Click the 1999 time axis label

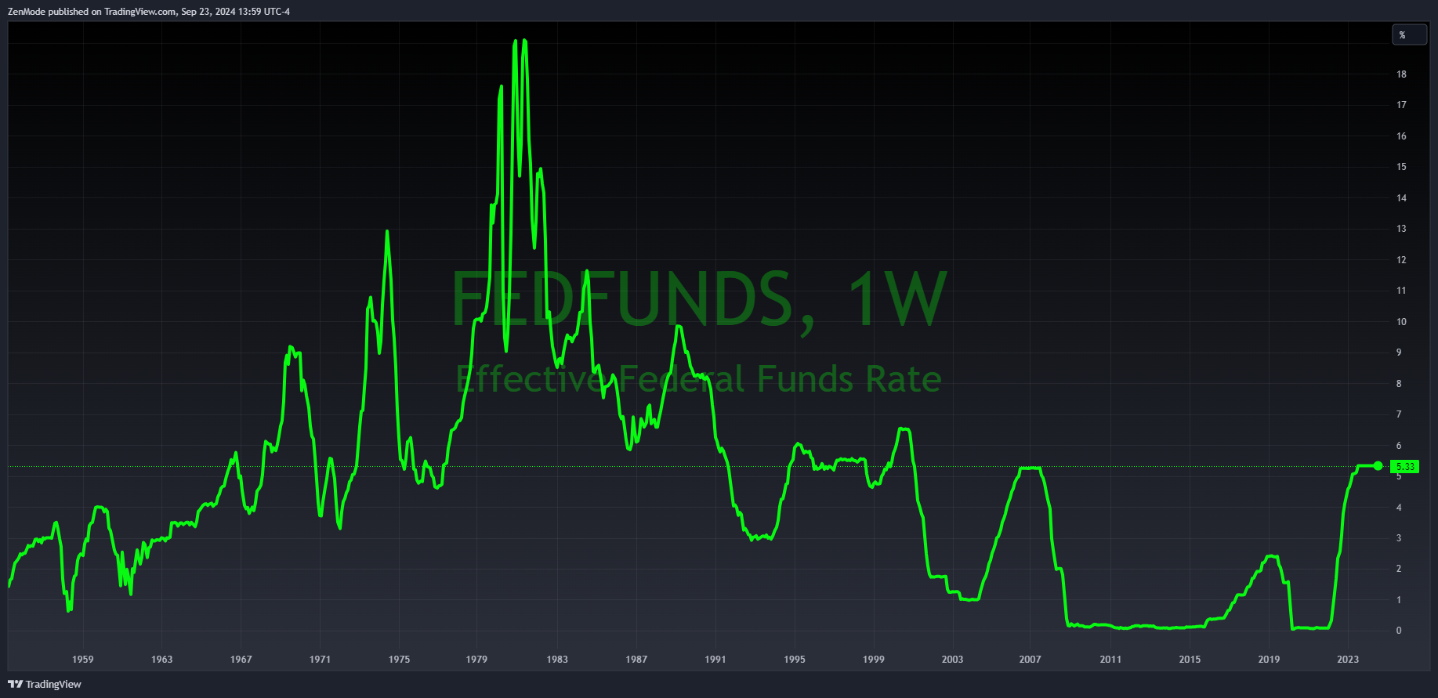pyautogui.click(x=873, y=660)
